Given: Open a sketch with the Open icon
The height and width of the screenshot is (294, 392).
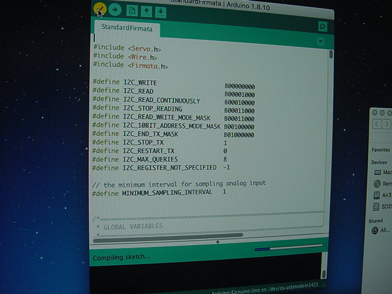Looking at the screenshot, I should coord(146,12).
